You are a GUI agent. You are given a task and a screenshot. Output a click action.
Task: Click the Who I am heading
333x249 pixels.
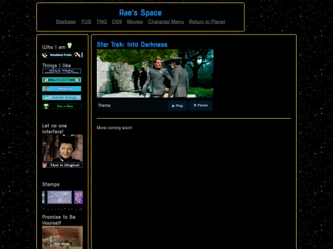coord(54,47)
